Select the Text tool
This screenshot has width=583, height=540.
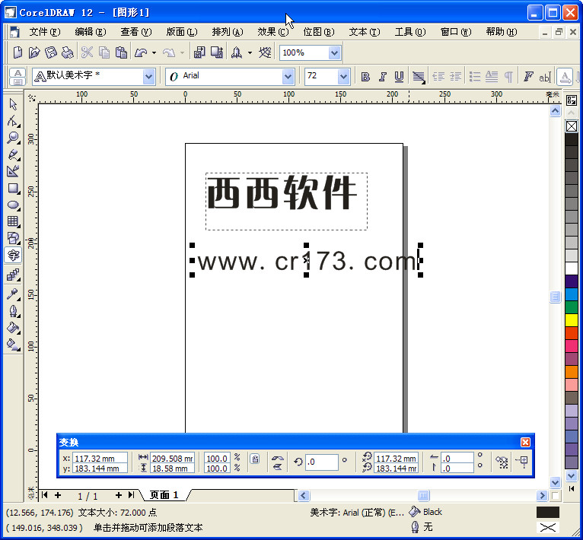point(13,256)
